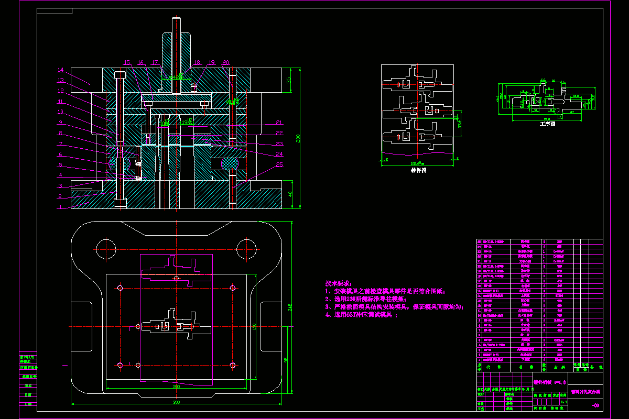Click part callout label 12
Screen dimensions: 629x419
[60, 91]
